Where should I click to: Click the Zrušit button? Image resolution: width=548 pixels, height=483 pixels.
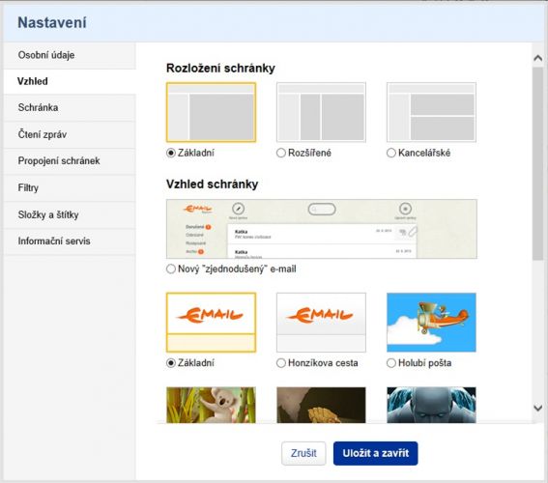pos(303,453)
